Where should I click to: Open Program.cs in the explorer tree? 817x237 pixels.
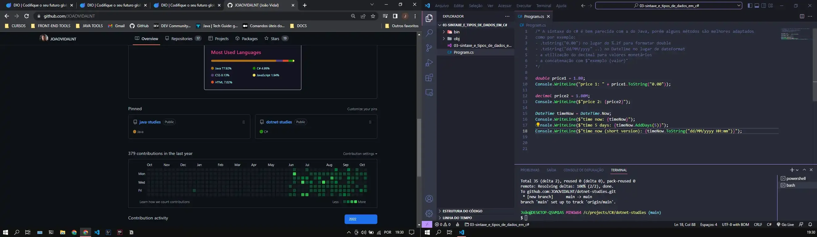pos(464,52)
